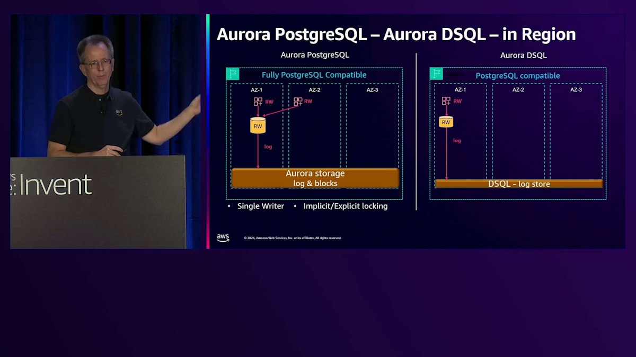The width and height of the screenshot is (636, 357).
Task: Click the AWS logo at slide bottom
Action: point(223,238)
